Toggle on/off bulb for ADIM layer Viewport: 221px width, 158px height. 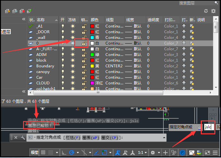click(x=63, y=55)
